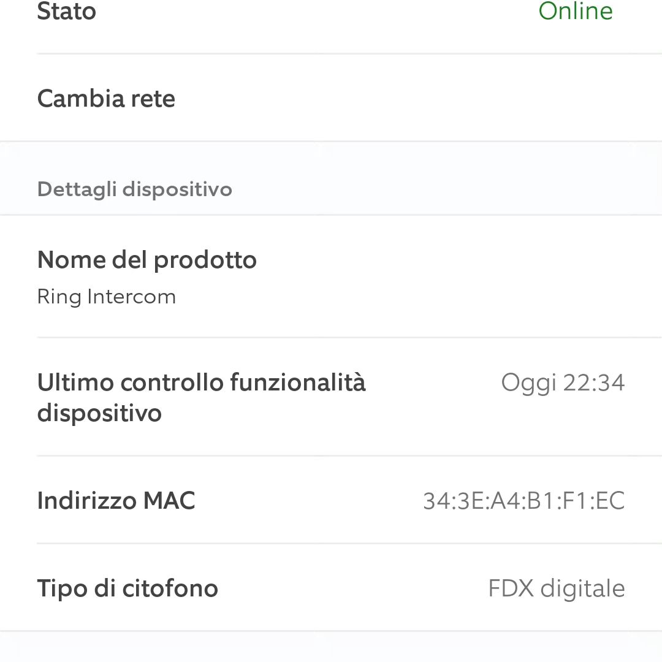
Task: Open the Cambia rete option
Action: (331, 98)
